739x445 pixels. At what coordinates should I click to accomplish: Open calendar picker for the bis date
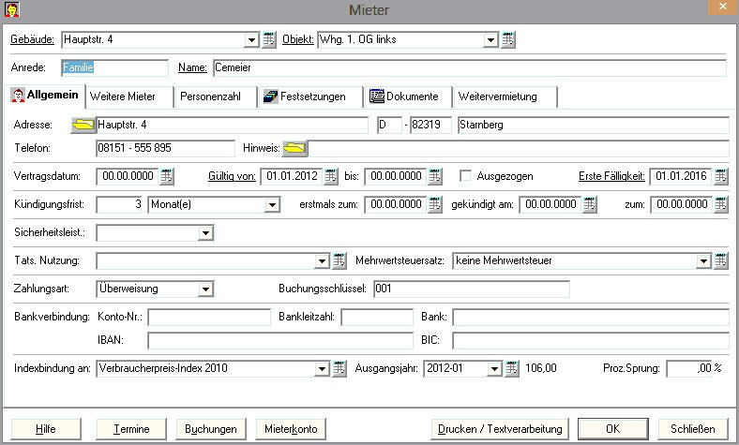435,176
